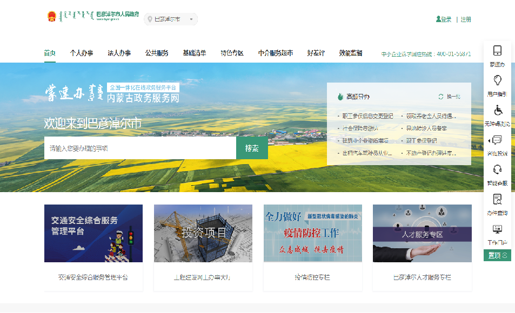Click the 置顶 back-to-top button
The height and width of the screenshot is (313, 515).
point(497,255)
